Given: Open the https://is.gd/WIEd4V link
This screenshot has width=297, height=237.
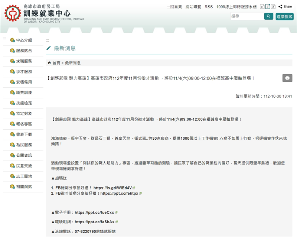Looking at the screenshot, I should click(113, 188).
